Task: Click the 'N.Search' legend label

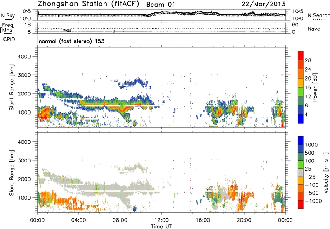Action: point(318,15)
